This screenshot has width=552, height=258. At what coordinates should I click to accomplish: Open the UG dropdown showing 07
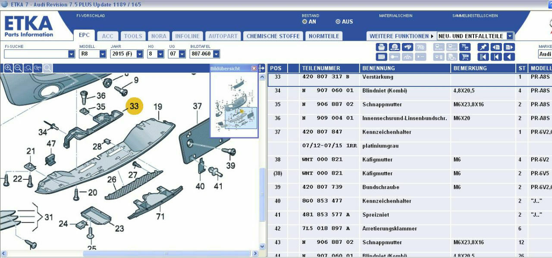(x=182, y=54)
